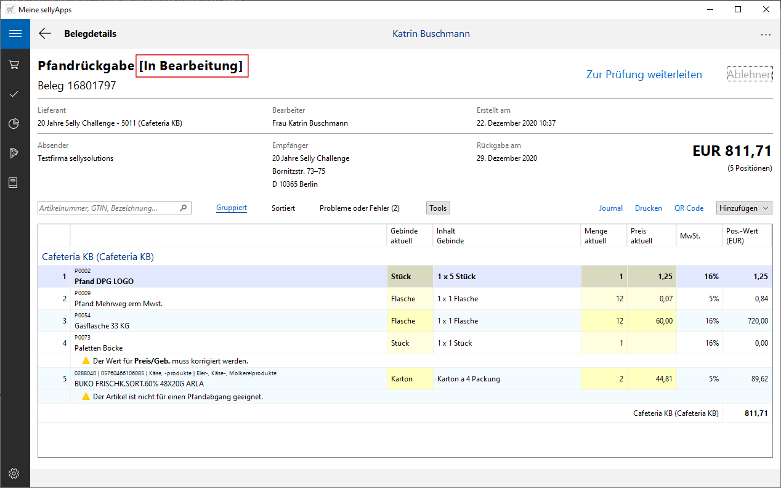The width and height of the screenshot is (781, 488).
Task: Expand the Hinzufügen dropdown
Action: click(743, 208)
